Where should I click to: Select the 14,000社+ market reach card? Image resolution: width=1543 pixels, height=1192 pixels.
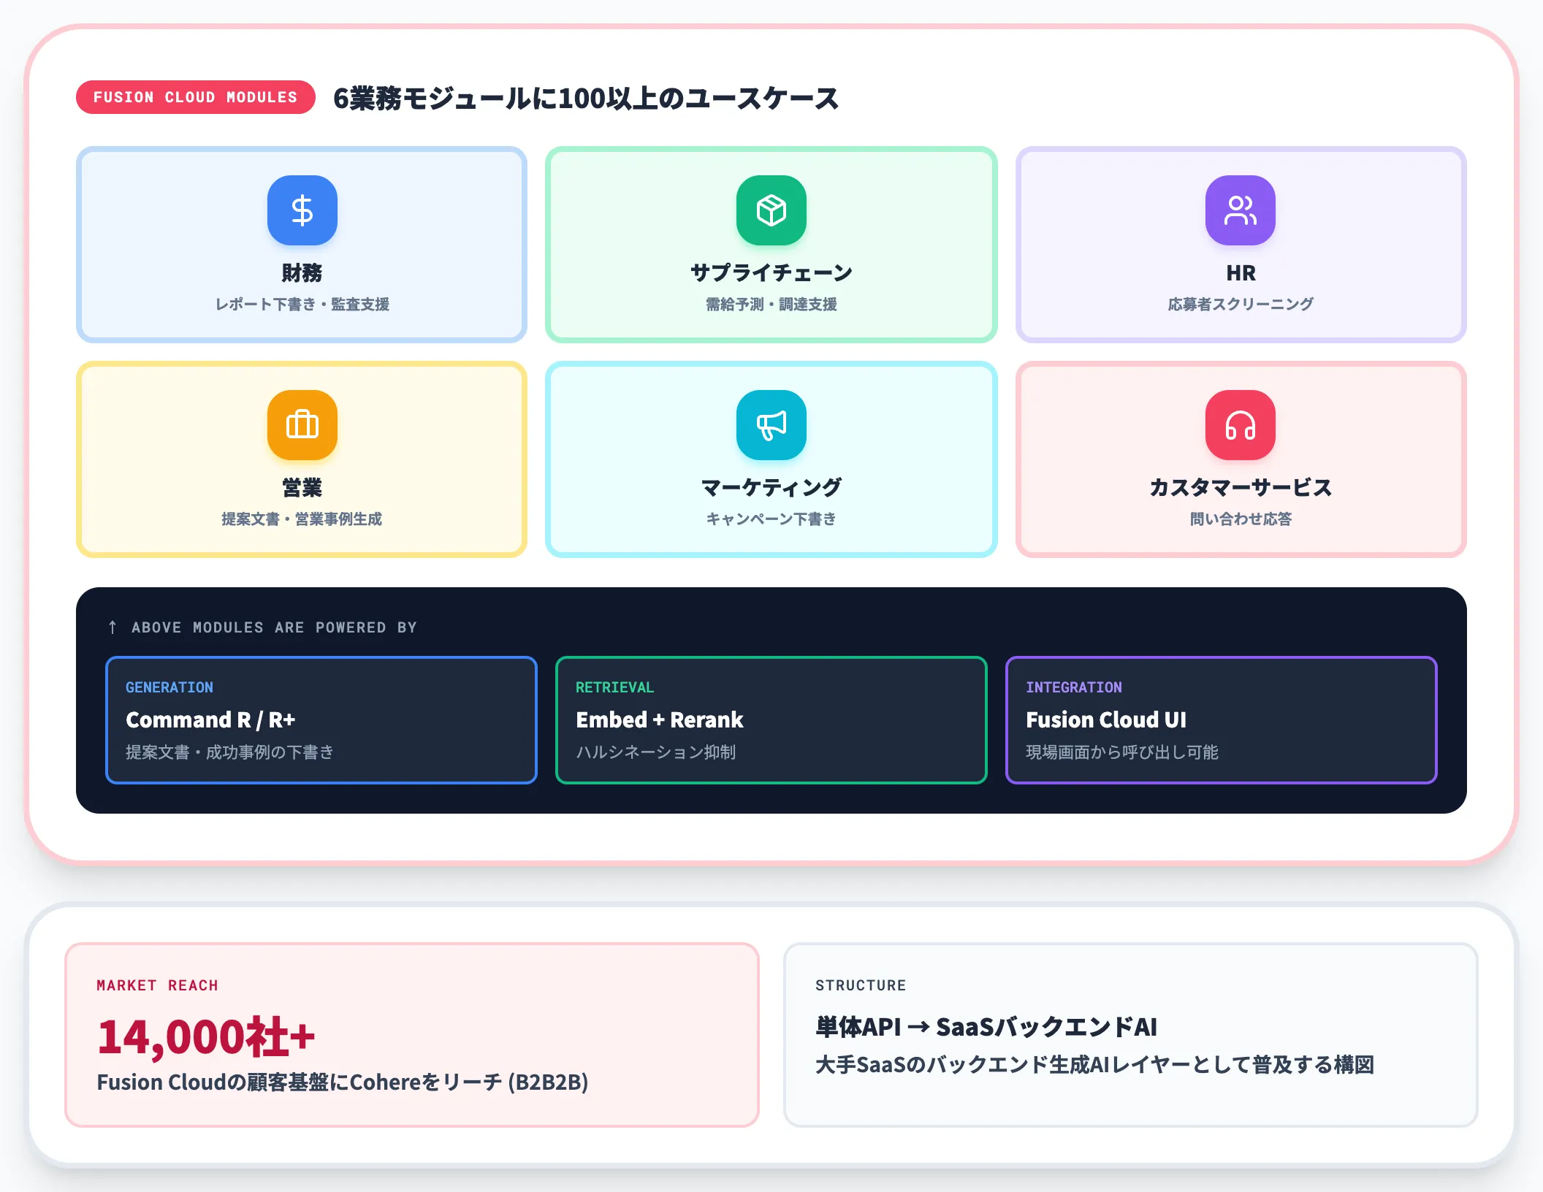tap(412, 1035)
